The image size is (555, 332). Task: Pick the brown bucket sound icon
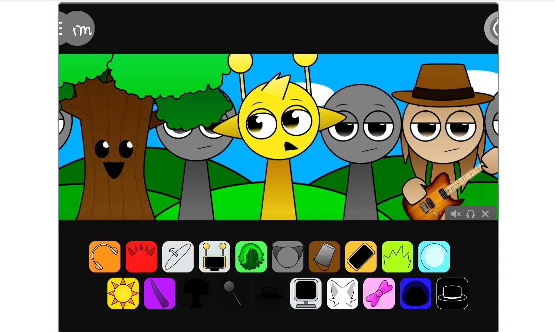[324, 257]
